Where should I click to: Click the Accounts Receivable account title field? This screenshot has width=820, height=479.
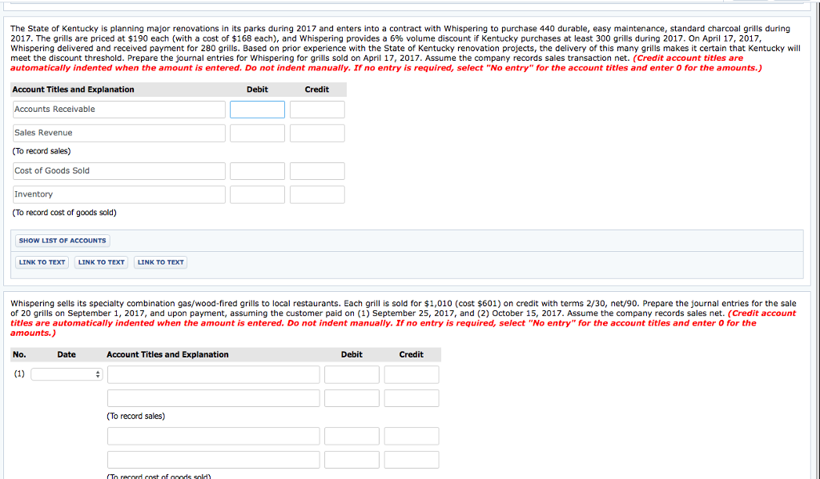pyautogui.click(x=119, y=110)
